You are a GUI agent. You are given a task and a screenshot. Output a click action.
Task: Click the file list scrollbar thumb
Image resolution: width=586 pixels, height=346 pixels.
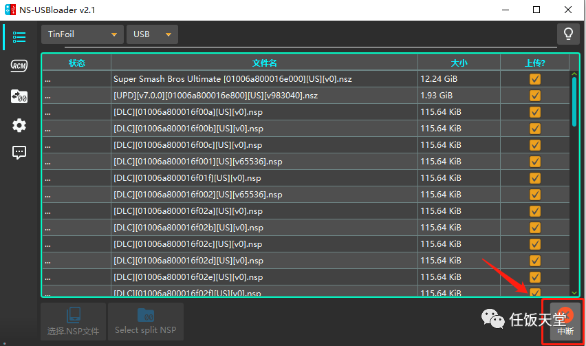[574, 102]
